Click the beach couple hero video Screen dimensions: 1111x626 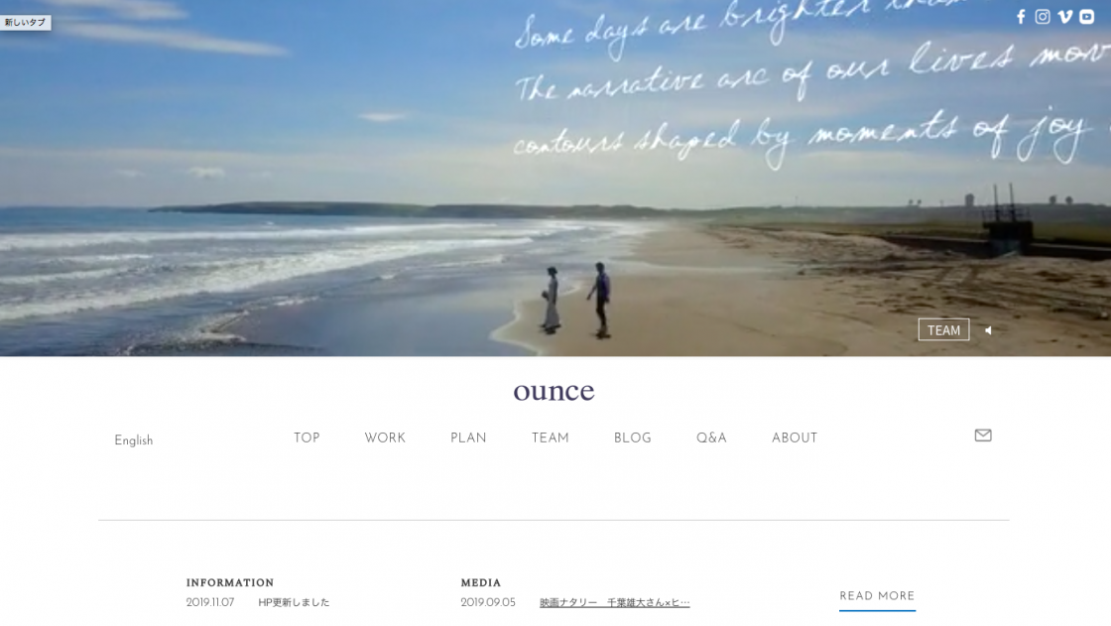point(555,178)
